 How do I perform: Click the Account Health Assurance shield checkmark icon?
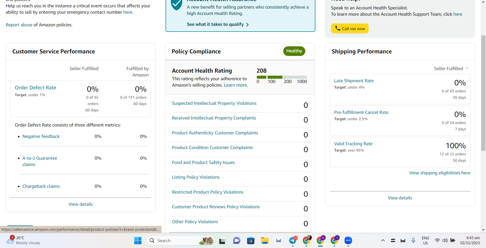pyautogui.click(x=176, y=4)
